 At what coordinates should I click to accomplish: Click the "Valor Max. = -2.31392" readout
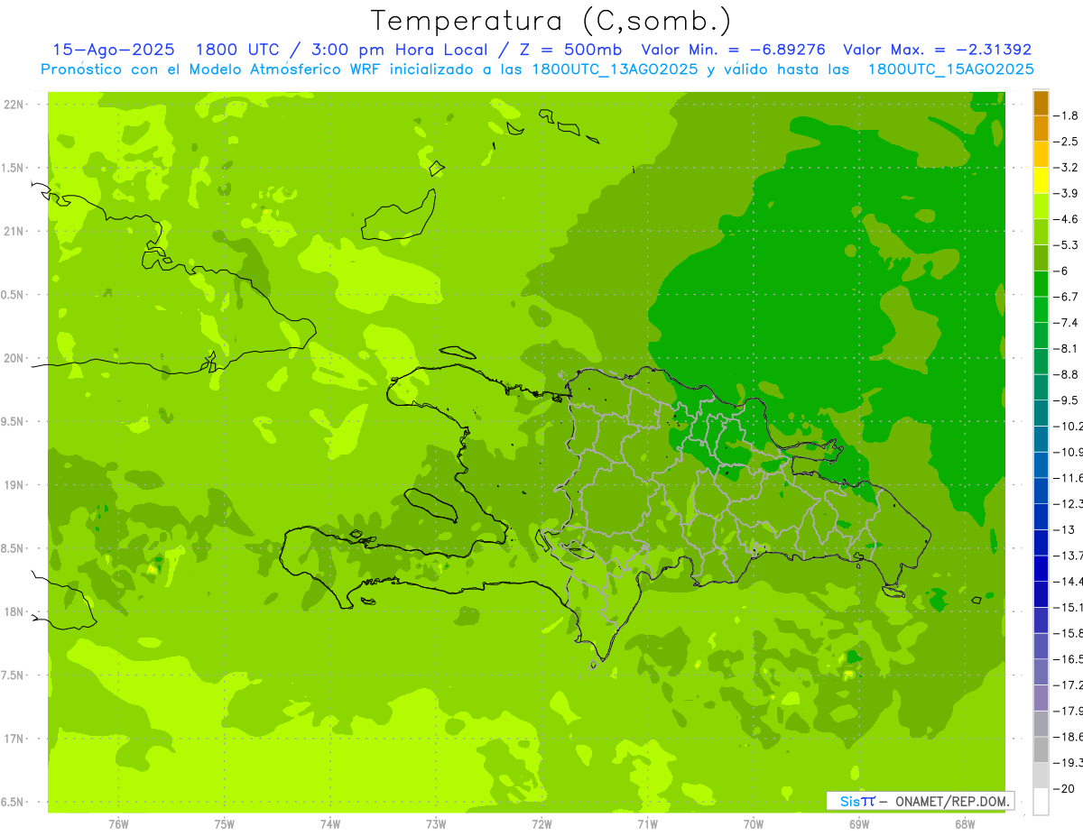coord(938,50)
